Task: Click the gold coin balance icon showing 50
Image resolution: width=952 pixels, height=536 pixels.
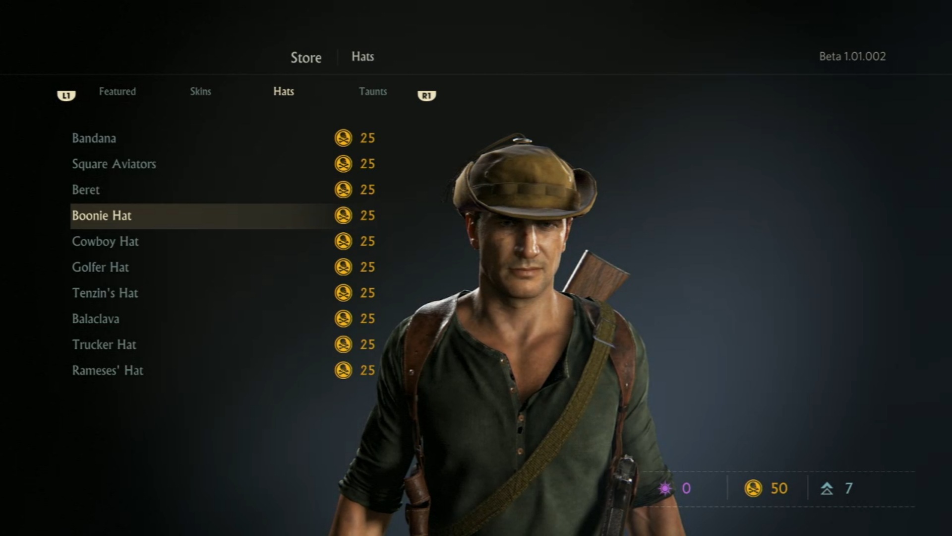Action: tap(753, 488)
